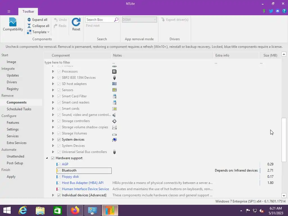Go to the Updates page
This screenshot has width=288, height=216.
(13, 75)
